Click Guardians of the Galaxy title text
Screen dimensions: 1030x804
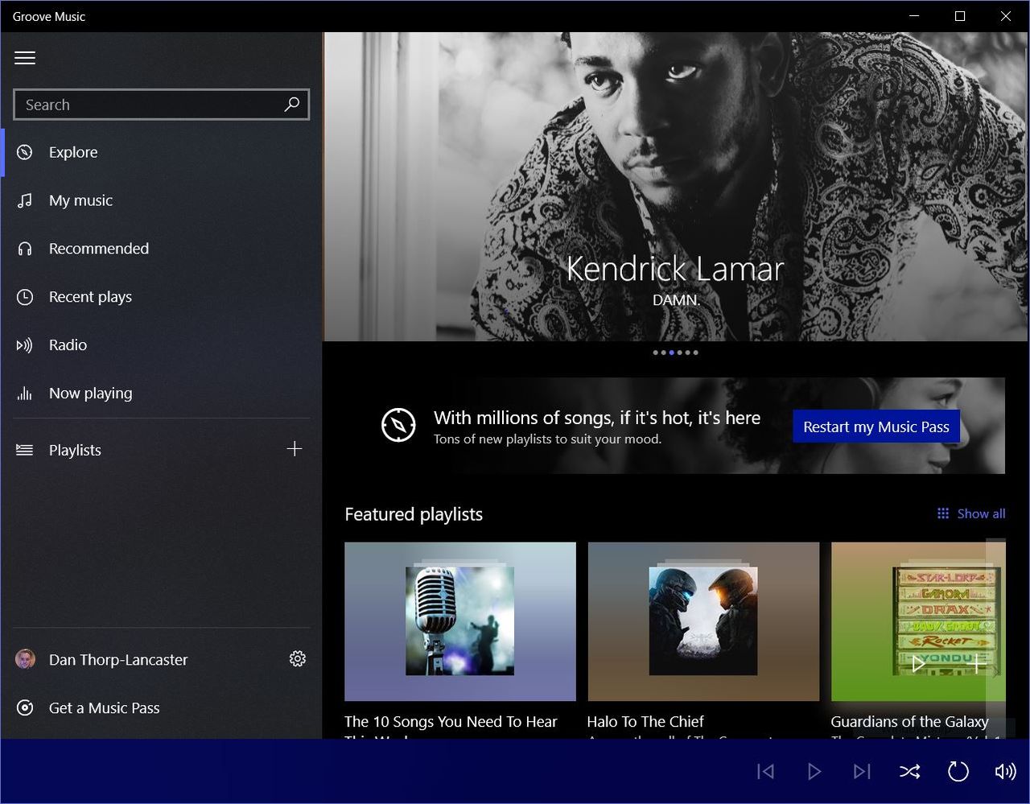click(909, 722)
